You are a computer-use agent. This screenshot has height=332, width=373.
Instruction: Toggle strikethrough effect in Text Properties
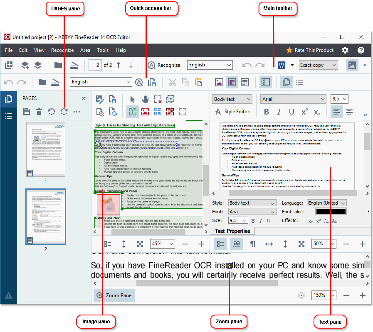click(x=326, y=221)
